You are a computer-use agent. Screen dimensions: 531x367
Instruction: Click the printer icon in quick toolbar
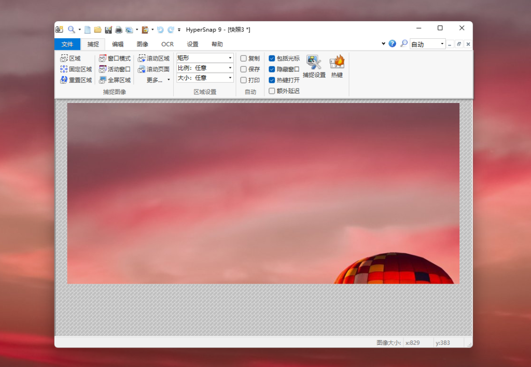[x=119, y=30]
